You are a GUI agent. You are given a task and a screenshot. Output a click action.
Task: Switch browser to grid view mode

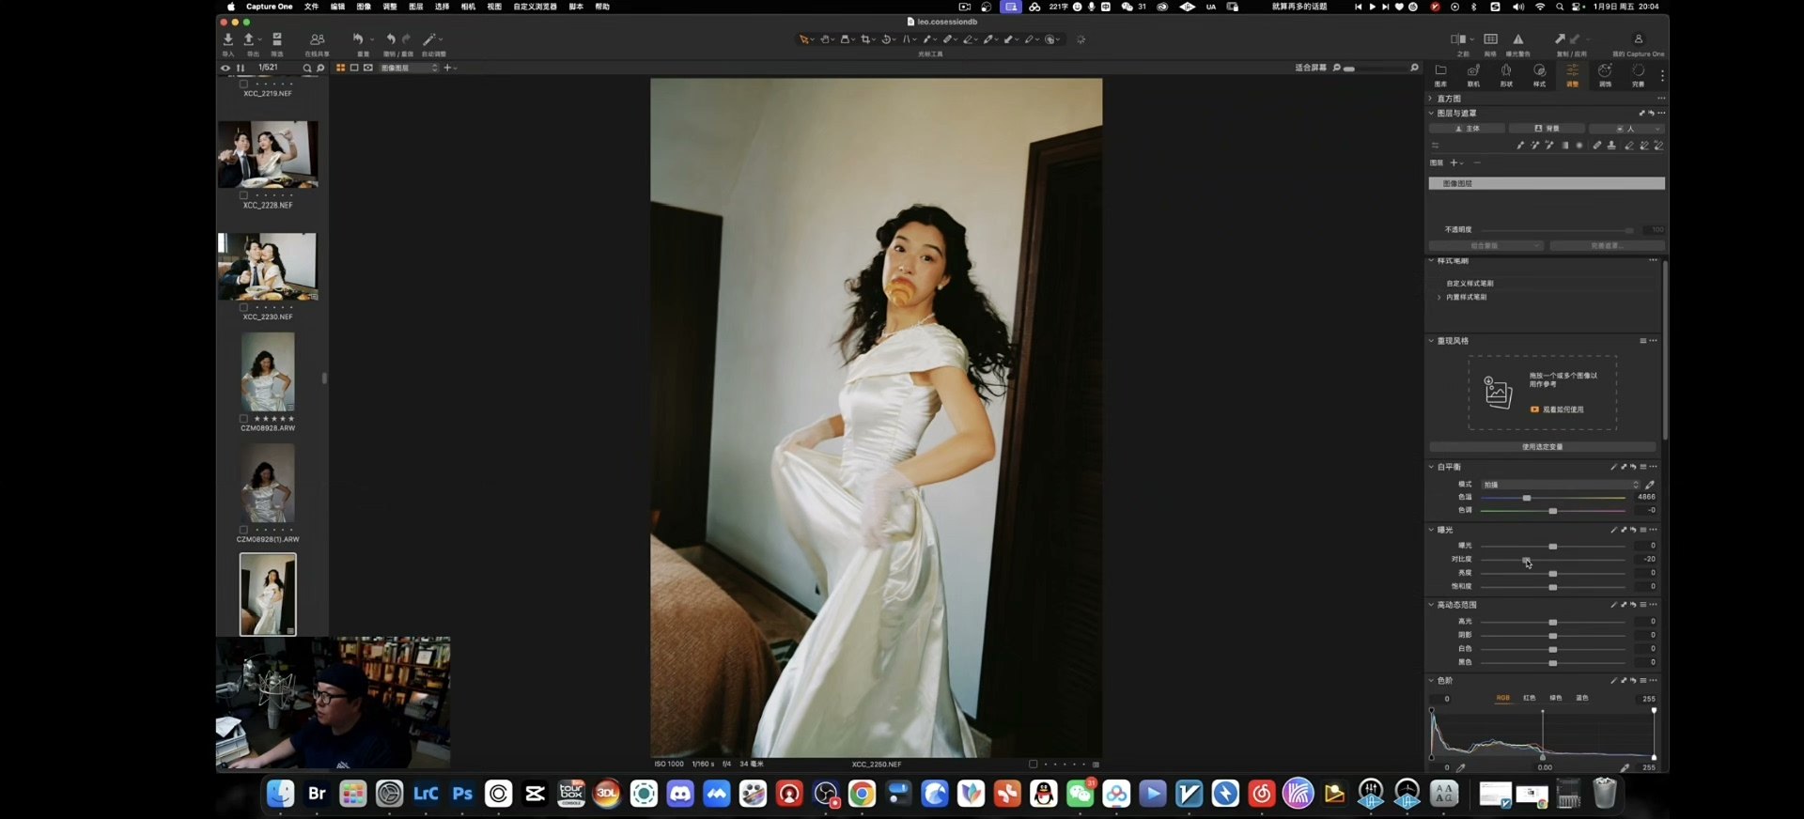click(341, 68)
